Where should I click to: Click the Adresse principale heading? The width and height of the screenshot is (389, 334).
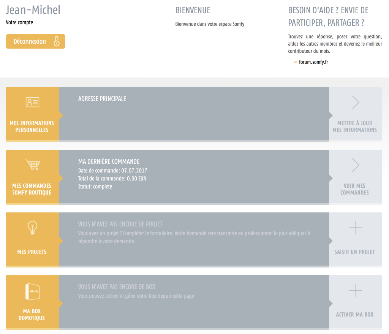[x=102, y=99]
